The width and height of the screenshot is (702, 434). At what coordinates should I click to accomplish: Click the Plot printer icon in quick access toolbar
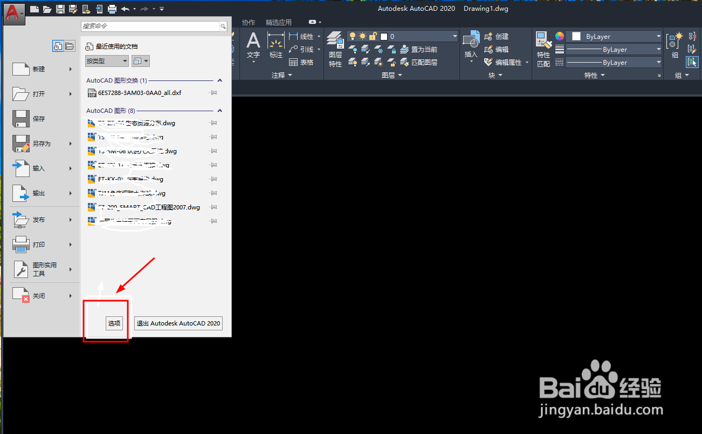point(112,9)
